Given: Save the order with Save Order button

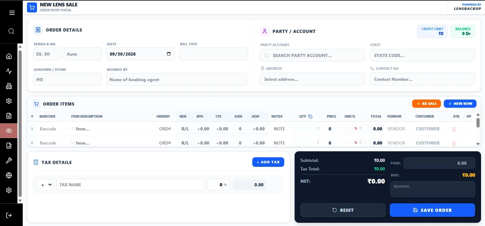Looking at the screenshot, I should 432,210.
